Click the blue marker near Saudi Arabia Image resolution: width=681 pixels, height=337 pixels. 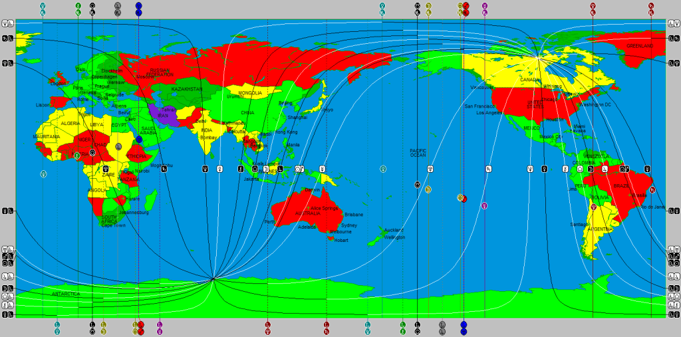(138, 139)
